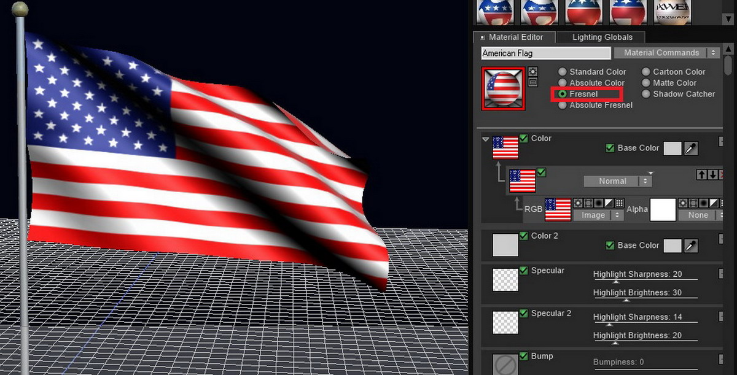Click the second Alpha texture option icon
Image resolution: width=737 pixels, height=375 pixels.
(693, 203)
